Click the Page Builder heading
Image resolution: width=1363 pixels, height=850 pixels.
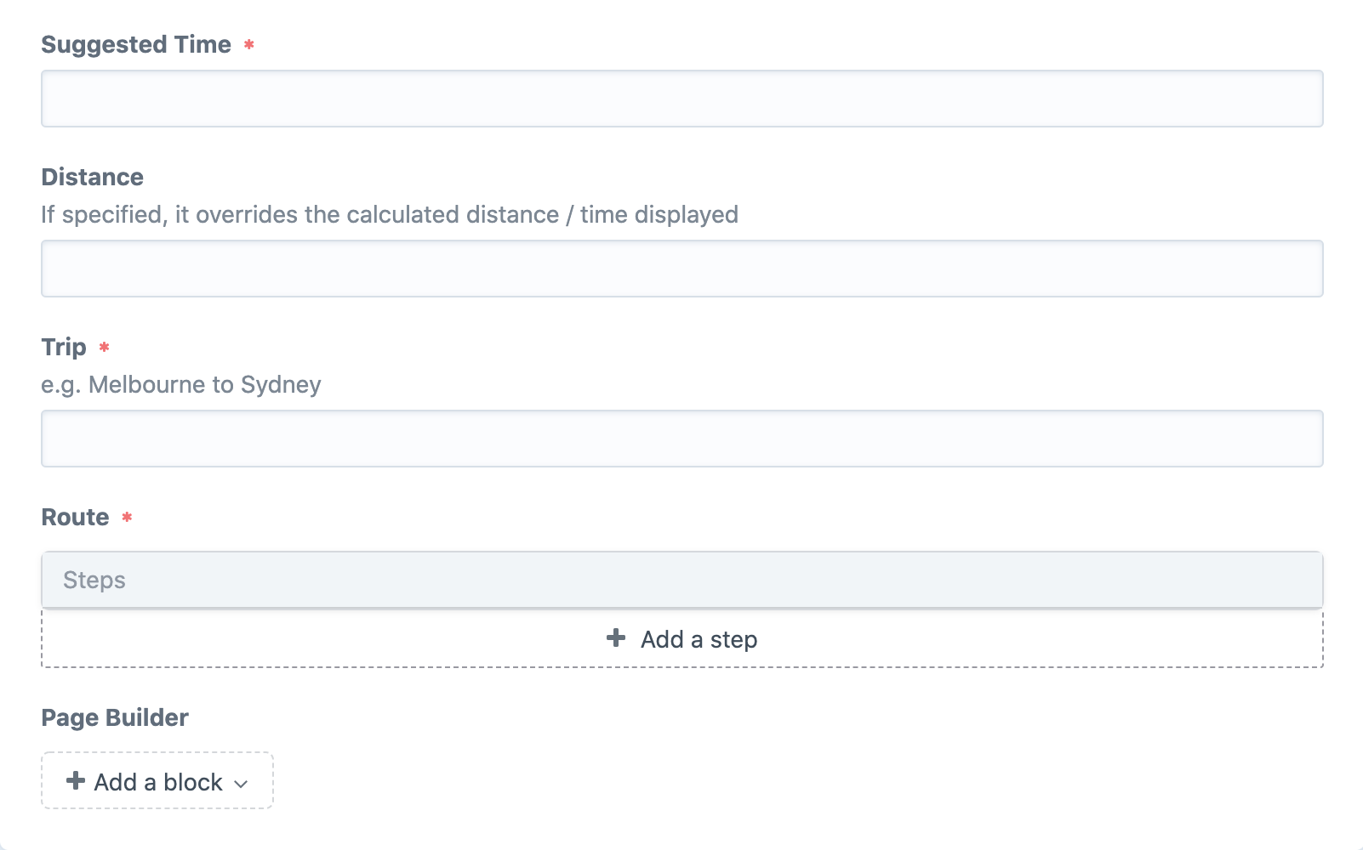115,717
